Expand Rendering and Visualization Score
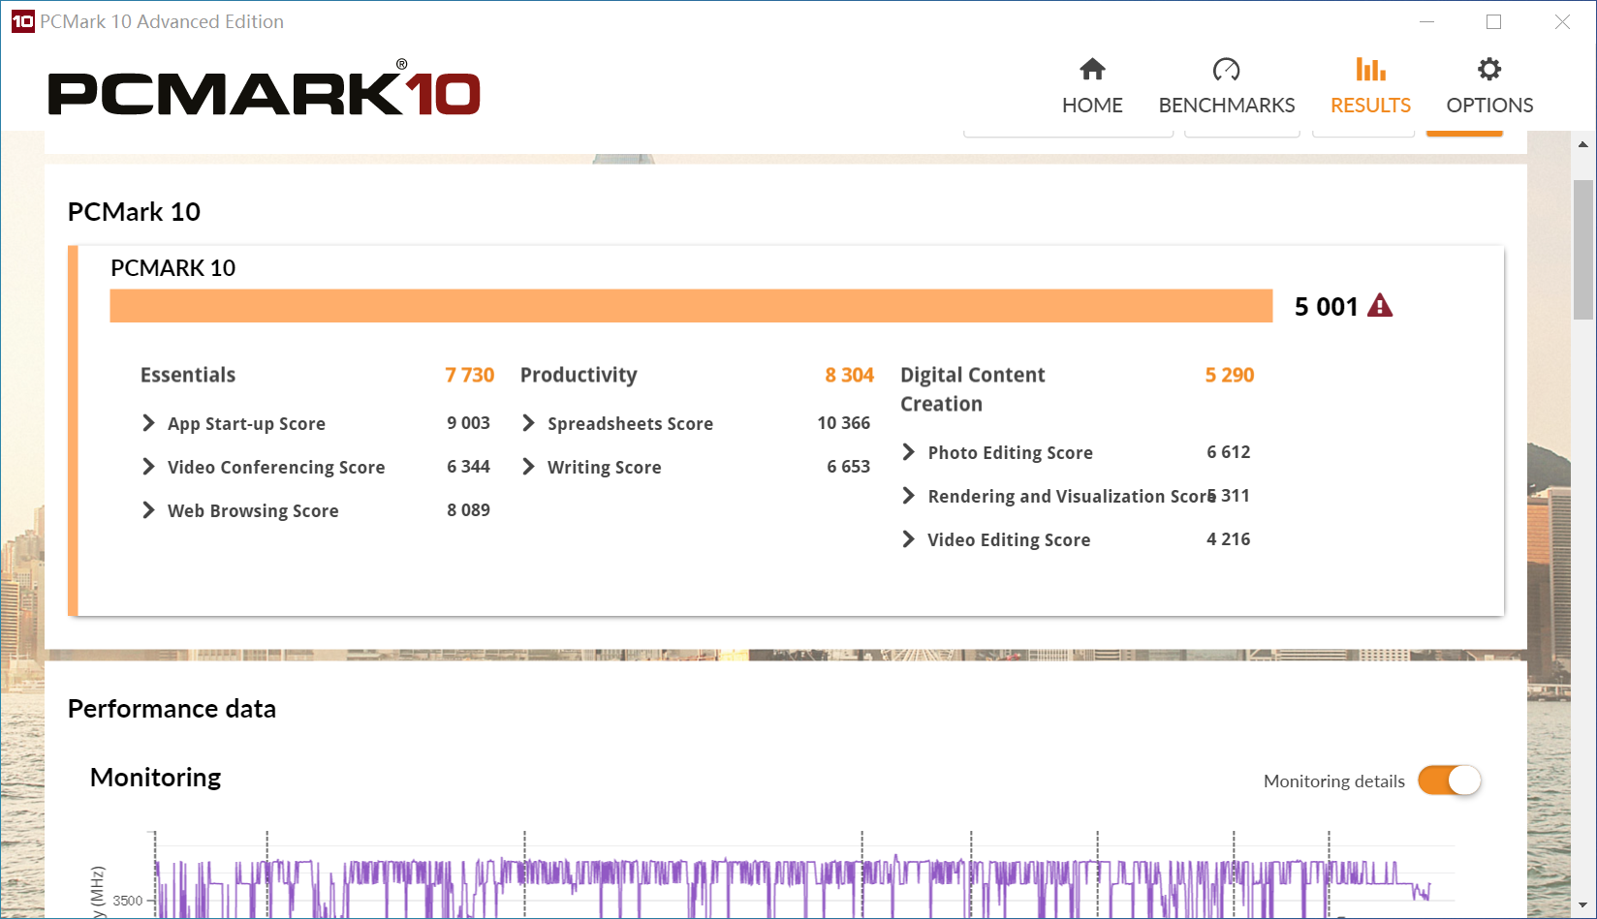Screen dimensions: 1597x919 [908, 496]
